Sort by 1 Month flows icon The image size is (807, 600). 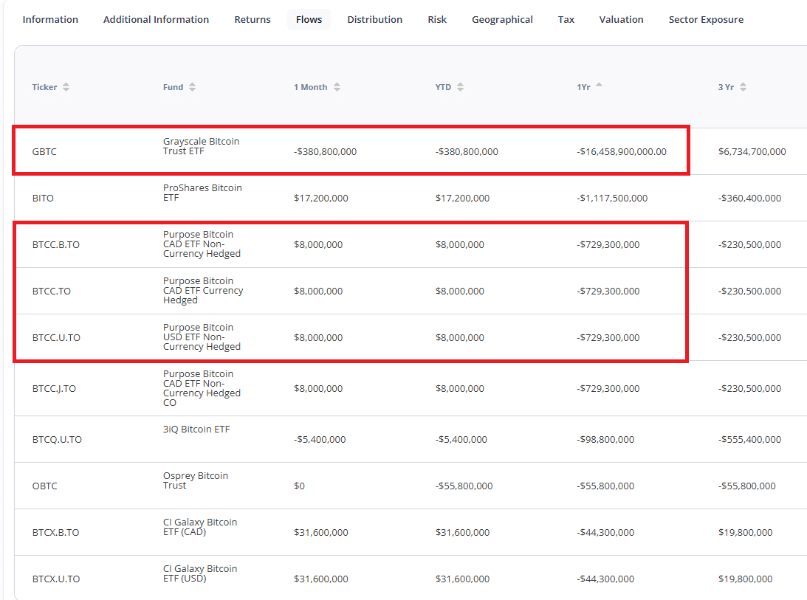337,87
